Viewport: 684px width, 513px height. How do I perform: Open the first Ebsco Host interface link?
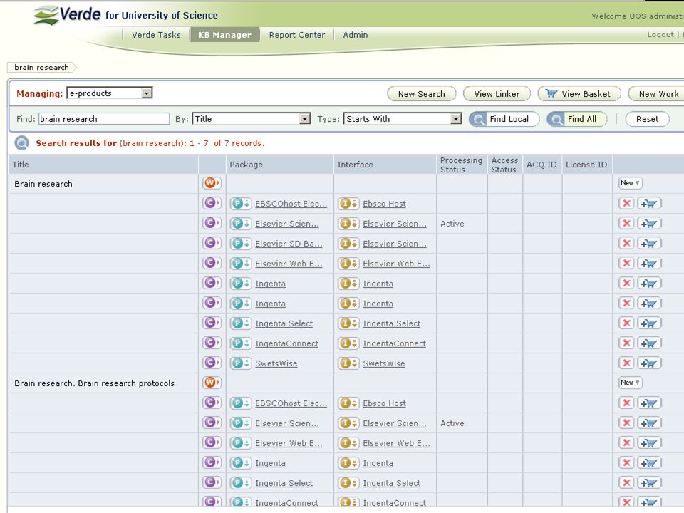coord(384,204)
